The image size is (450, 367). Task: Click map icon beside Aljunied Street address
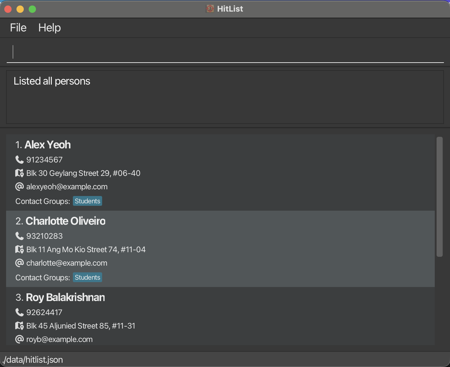pos(20,326)
